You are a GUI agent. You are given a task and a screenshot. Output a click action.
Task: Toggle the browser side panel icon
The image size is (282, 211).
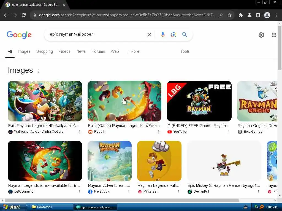258,15
